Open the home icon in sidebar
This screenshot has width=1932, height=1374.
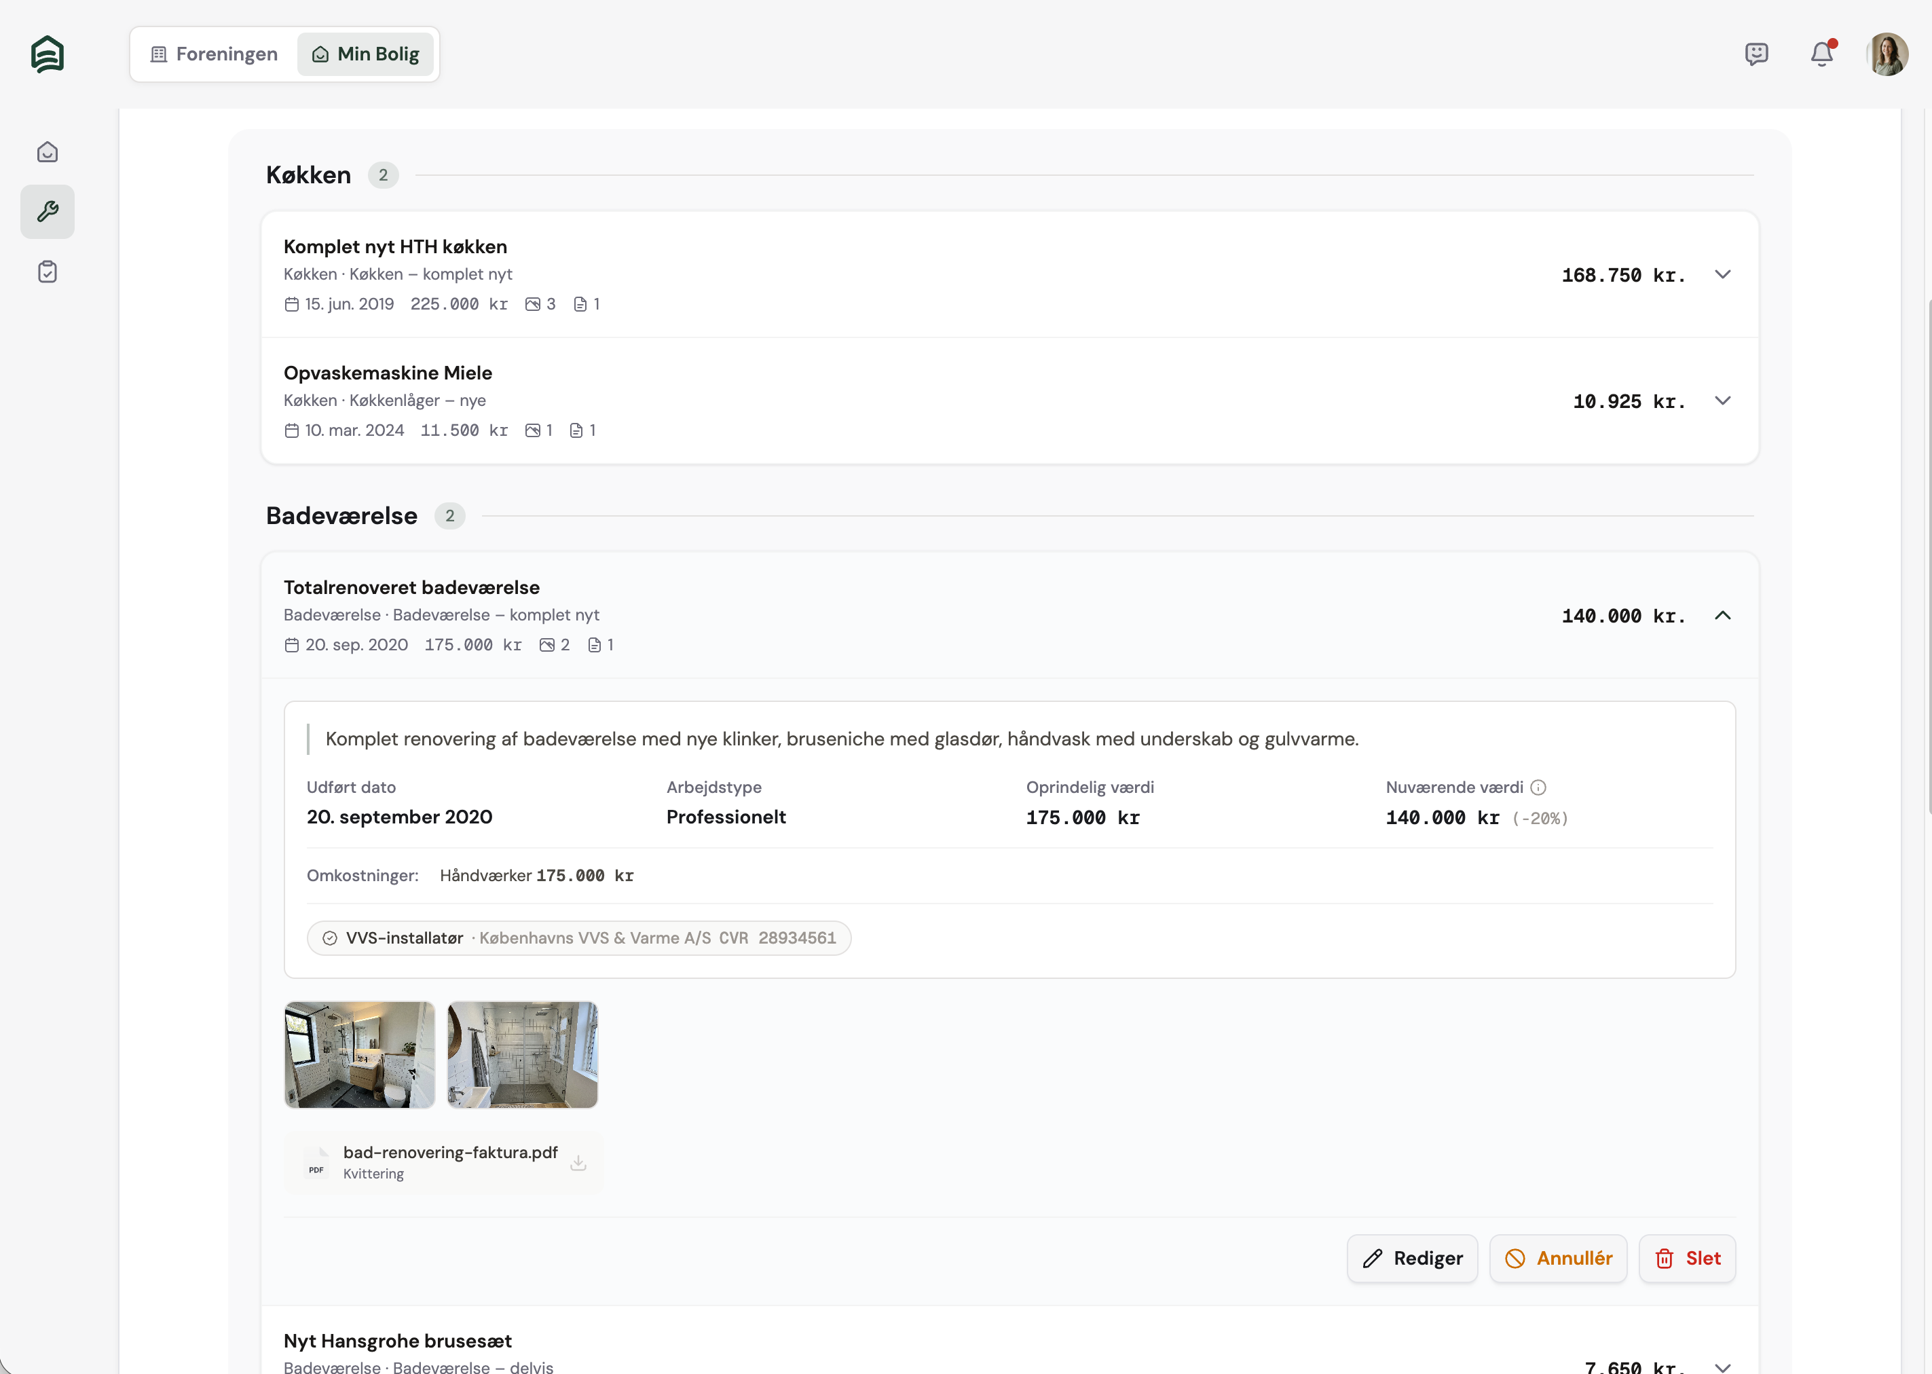[x=48, y=152]
